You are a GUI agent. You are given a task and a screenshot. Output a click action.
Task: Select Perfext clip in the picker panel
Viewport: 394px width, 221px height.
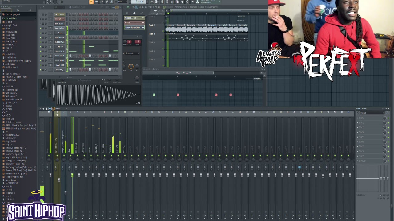134,23
